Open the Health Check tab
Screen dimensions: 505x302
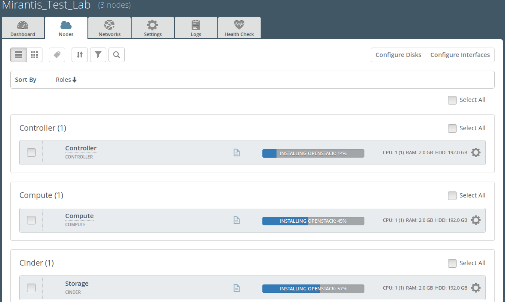point(239,28)
